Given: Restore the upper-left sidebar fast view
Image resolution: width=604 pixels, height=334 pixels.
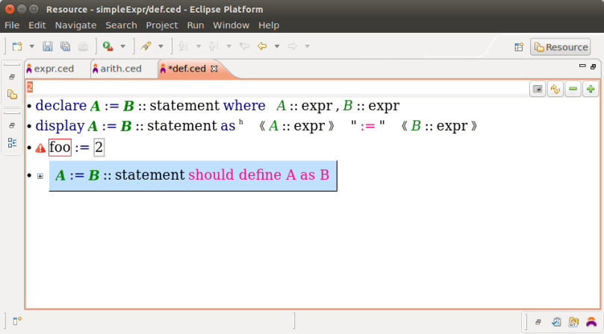Looking at the screenshot, I should point(12,77).
